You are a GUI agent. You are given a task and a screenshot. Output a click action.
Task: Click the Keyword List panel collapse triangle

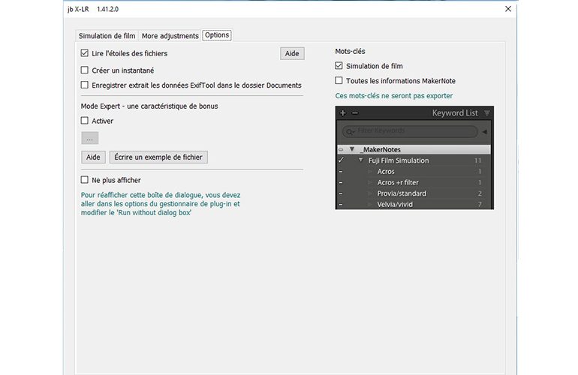point(486,113)
